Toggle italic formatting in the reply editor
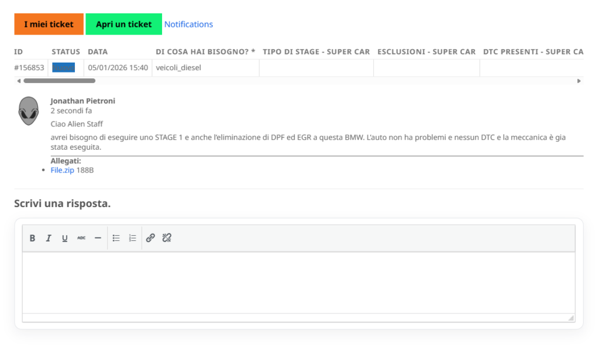The image size is (599, 348). pos(49,238)
